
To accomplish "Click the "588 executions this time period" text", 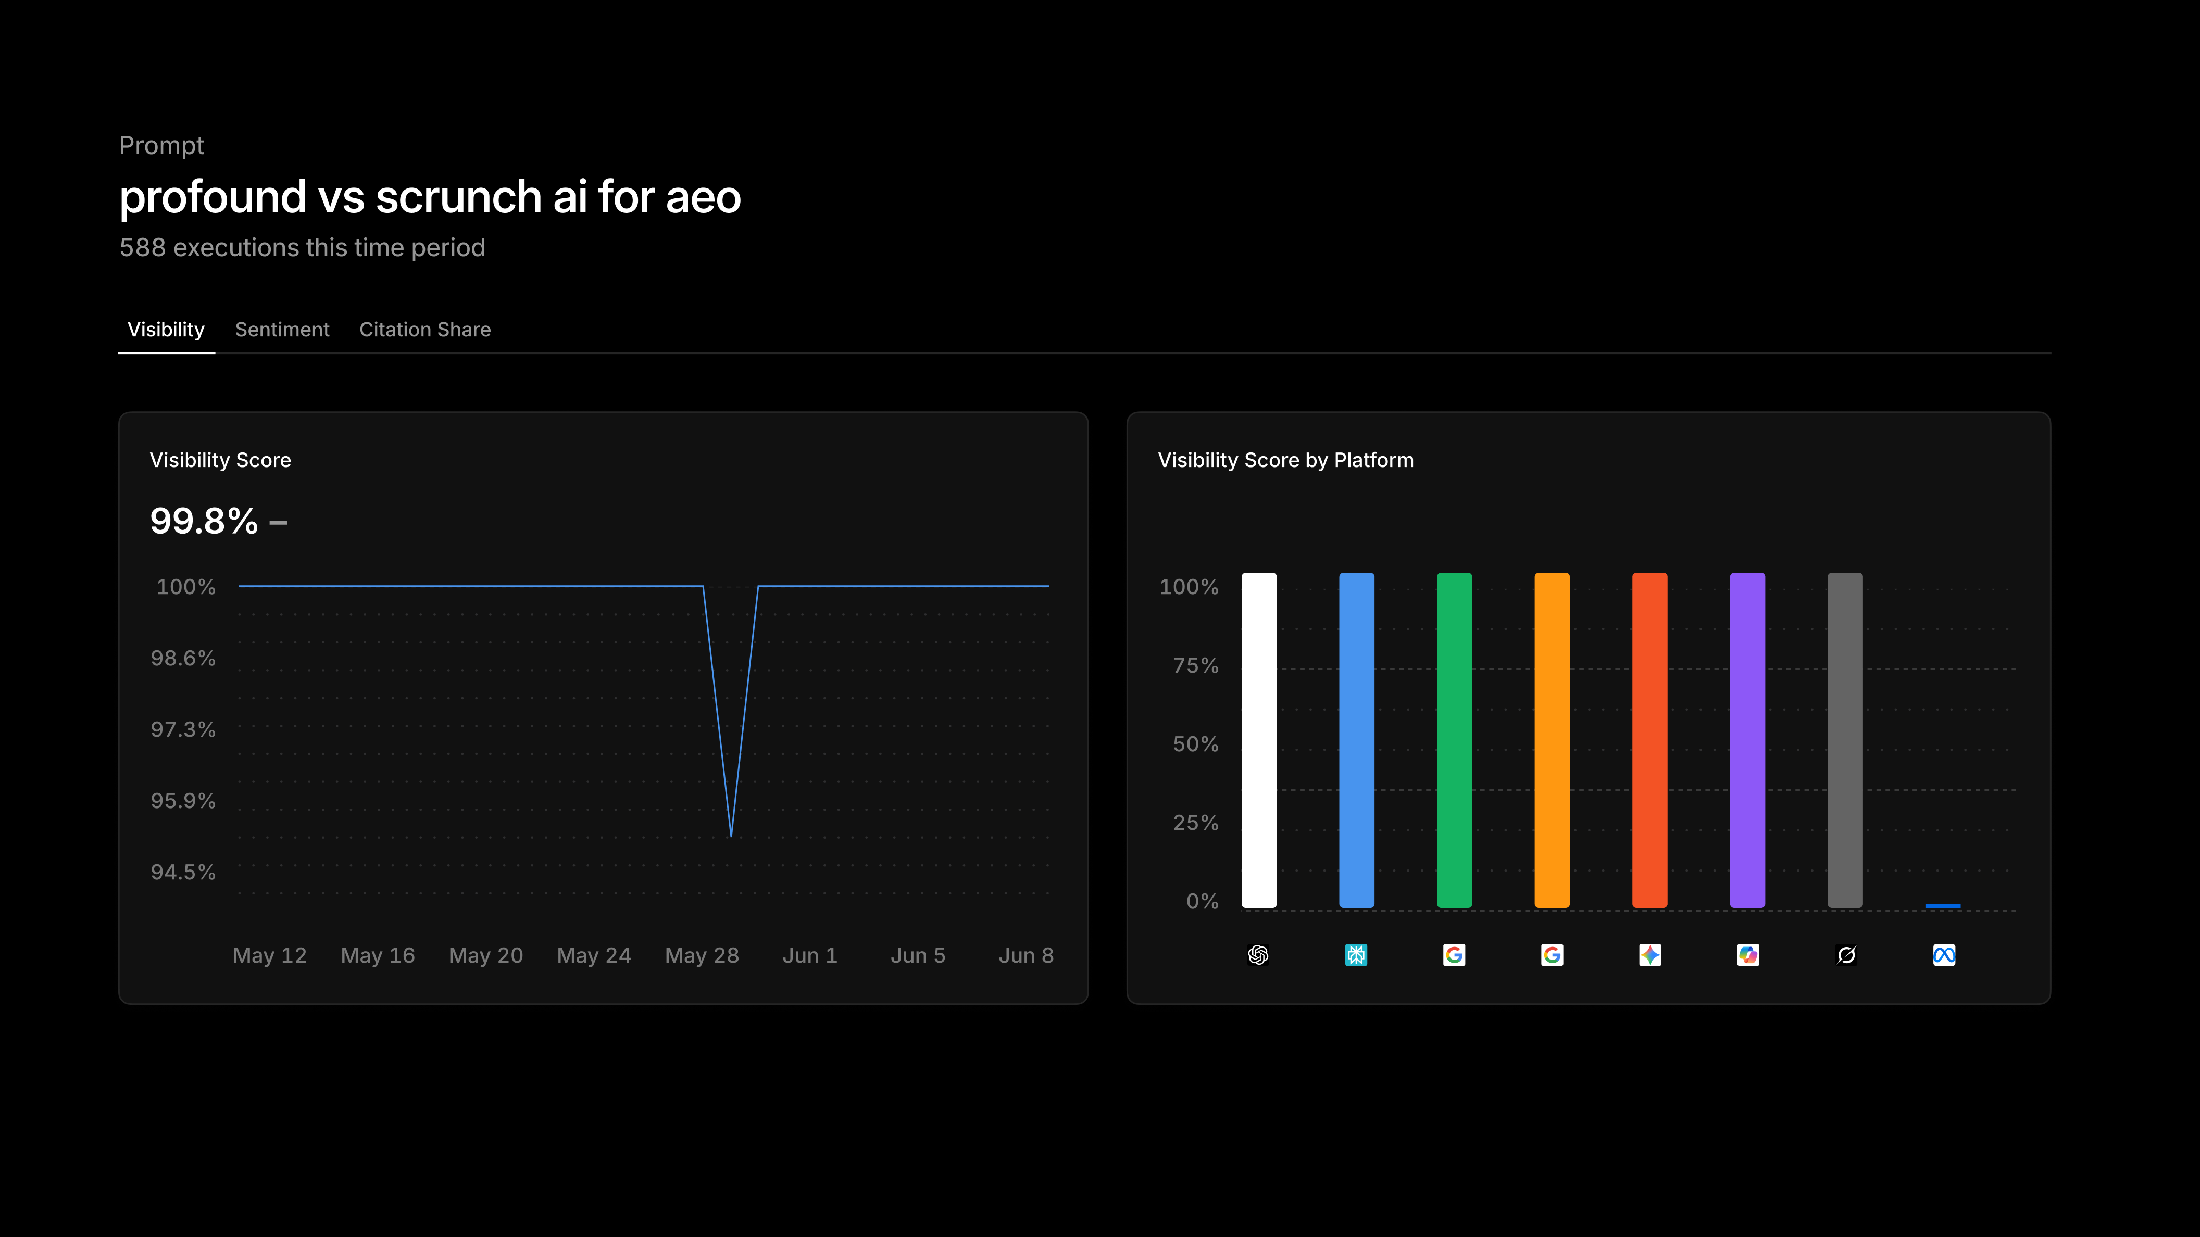I will point(302,248).
